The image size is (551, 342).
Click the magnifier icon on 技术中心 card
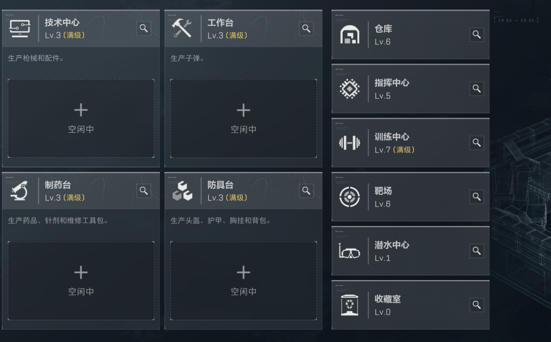point(144,29)
